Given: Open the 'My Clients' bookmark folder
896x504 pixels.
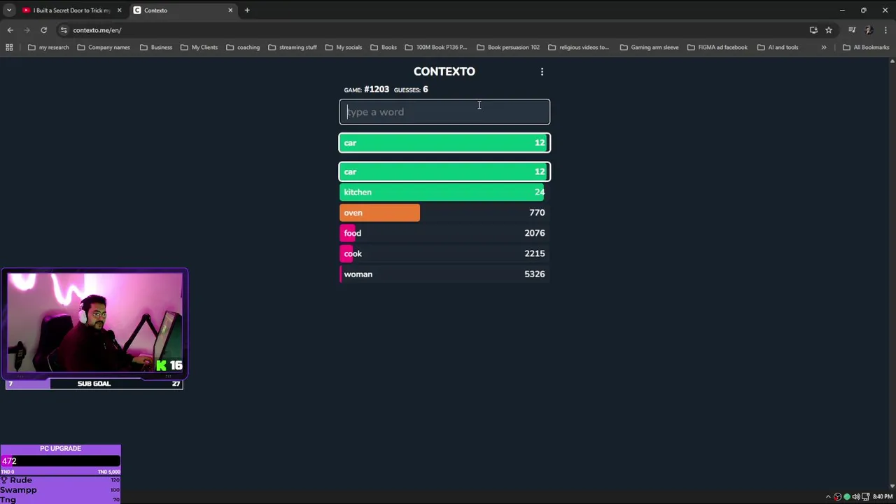Looking at the screenshot, I should coord(199,48).
